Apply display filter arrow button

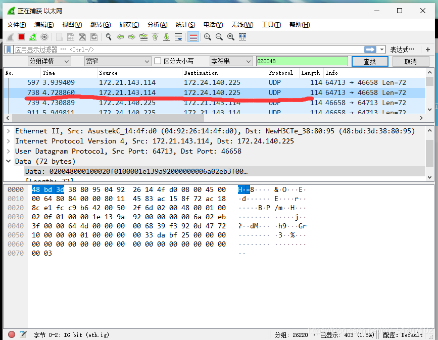(370, 50)
